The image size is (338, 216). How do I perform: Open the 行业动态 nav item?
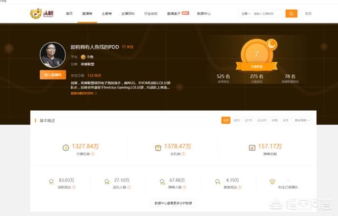point(151,14)
